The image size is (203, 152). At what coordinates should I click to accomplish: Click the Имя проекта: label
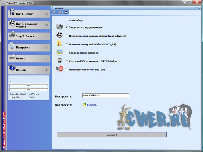click(63, 96)
